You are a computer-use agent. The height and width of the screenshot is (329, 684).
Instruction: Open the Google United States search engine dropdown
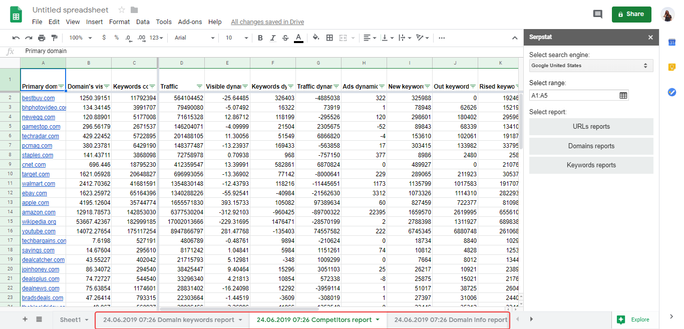591,66
